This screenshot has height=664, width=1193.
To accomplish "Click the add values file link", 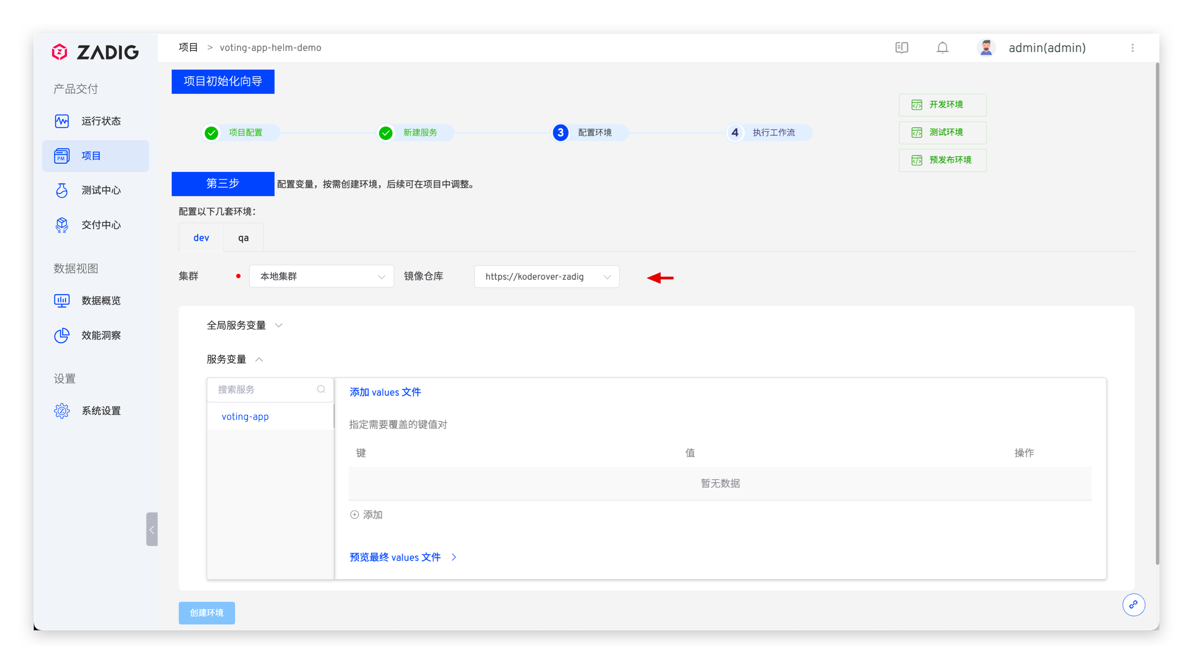I will [x=385, y=392].
